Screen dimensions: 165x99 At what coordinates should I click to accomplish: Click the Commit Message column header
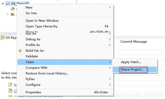click(134, 42)
